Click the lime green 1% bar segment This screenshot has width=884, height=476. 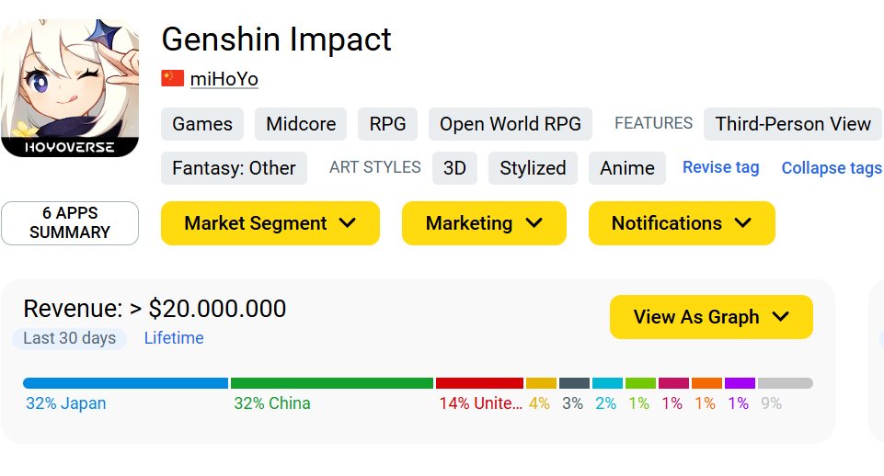point(640,383)
